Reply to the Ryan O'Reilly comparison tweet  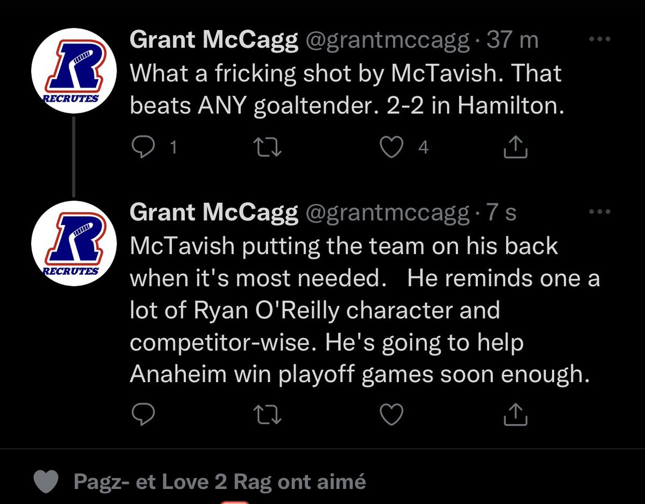144,413
